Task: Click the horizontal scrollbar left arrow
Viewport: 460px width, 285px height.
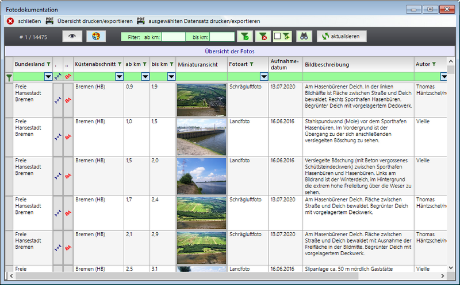Action: click(11, 276)
